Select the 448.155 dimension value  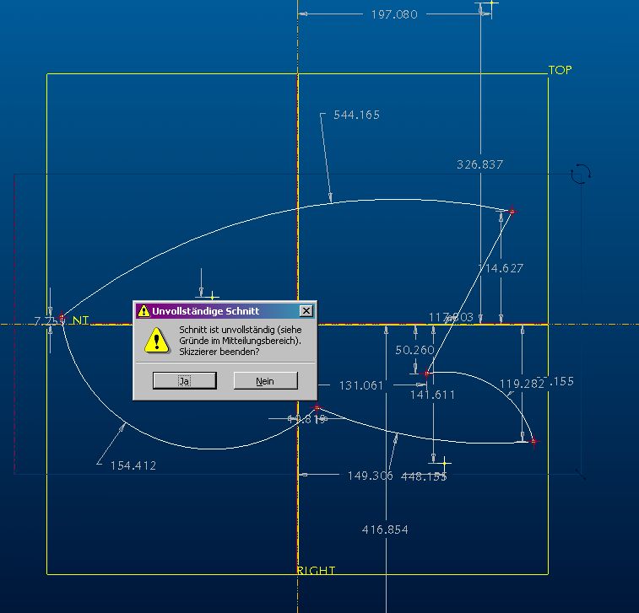click(x=424, y=476)
